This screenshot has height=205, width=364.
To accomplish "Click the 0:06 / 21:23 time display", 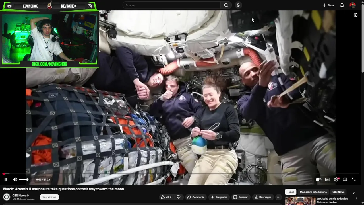I will click(43, 179).
